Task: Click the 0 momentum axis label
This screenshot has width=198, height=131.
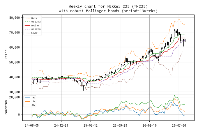Action: (x=19, y=114)
